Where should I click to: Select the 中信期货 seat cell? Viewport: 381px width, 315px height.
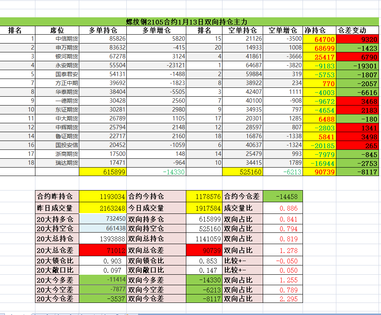point(57,39)
